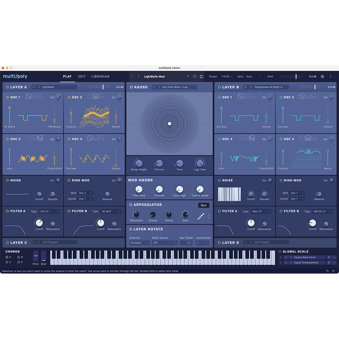The image size is (339, 339).
Task: Open the preset browser grid icon
Action: click(x=322, y=77)
